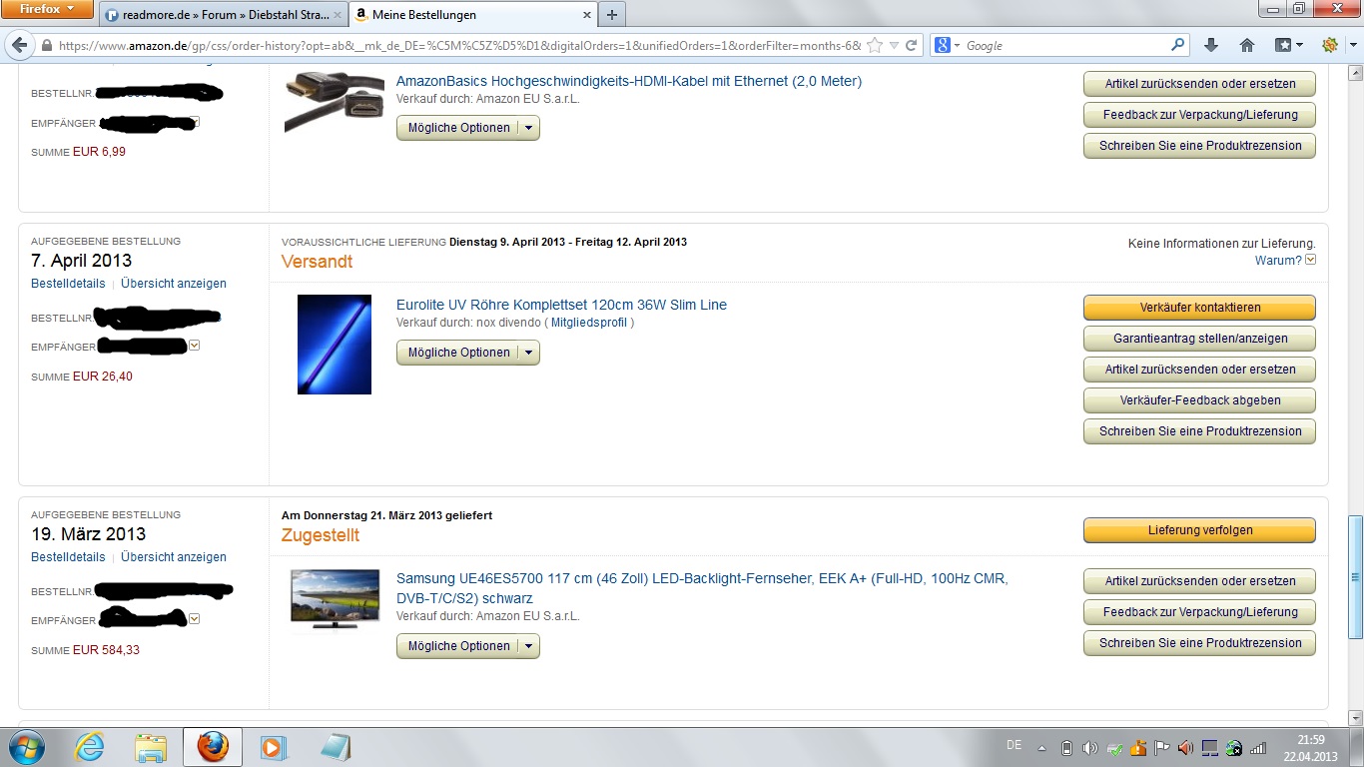Screen dimensions: 1364x767
Task: Open a new tab with plus icon
Action: (612, 15)
